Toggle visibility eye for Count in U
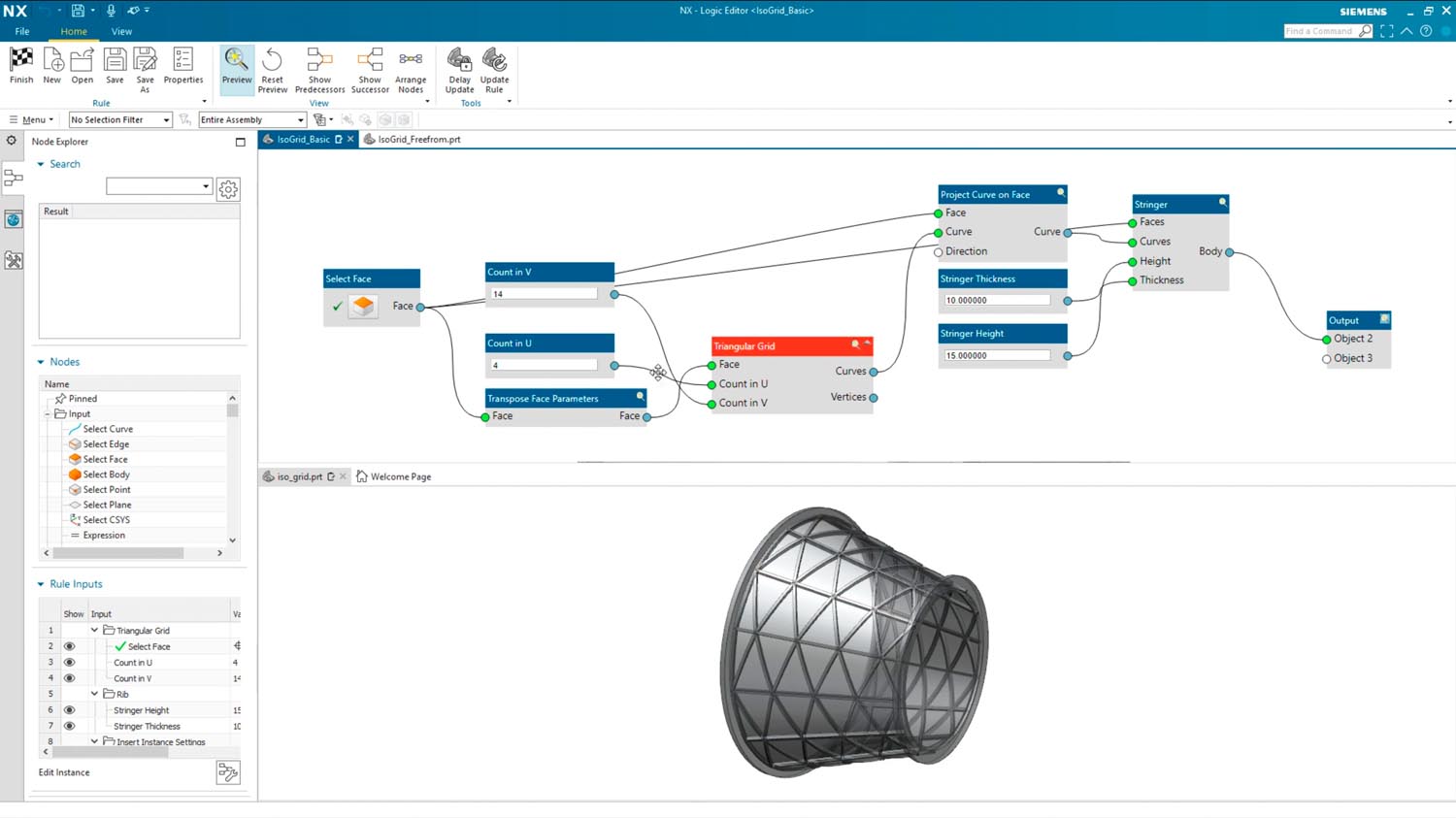This screenshot has height=818, width=1456. click(69, 663)
